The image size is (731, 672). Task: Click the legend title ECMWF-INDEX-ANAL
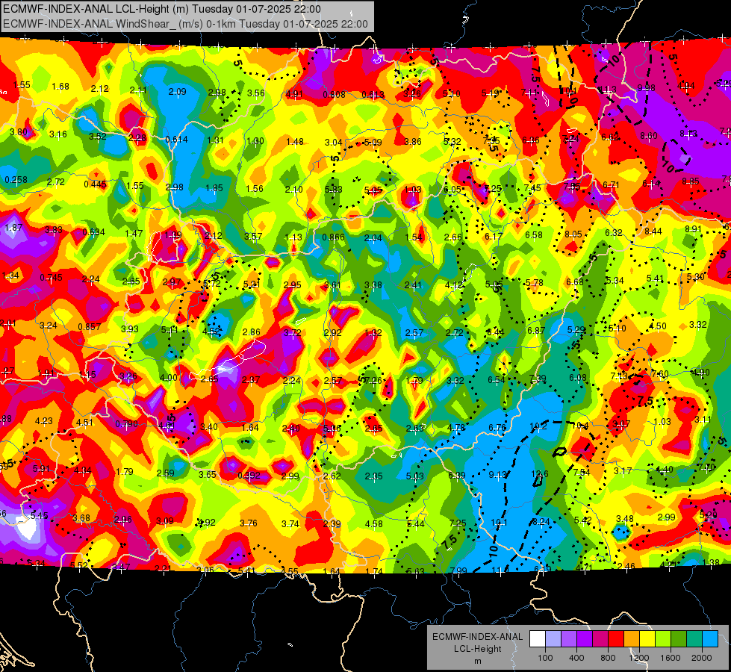477,637
